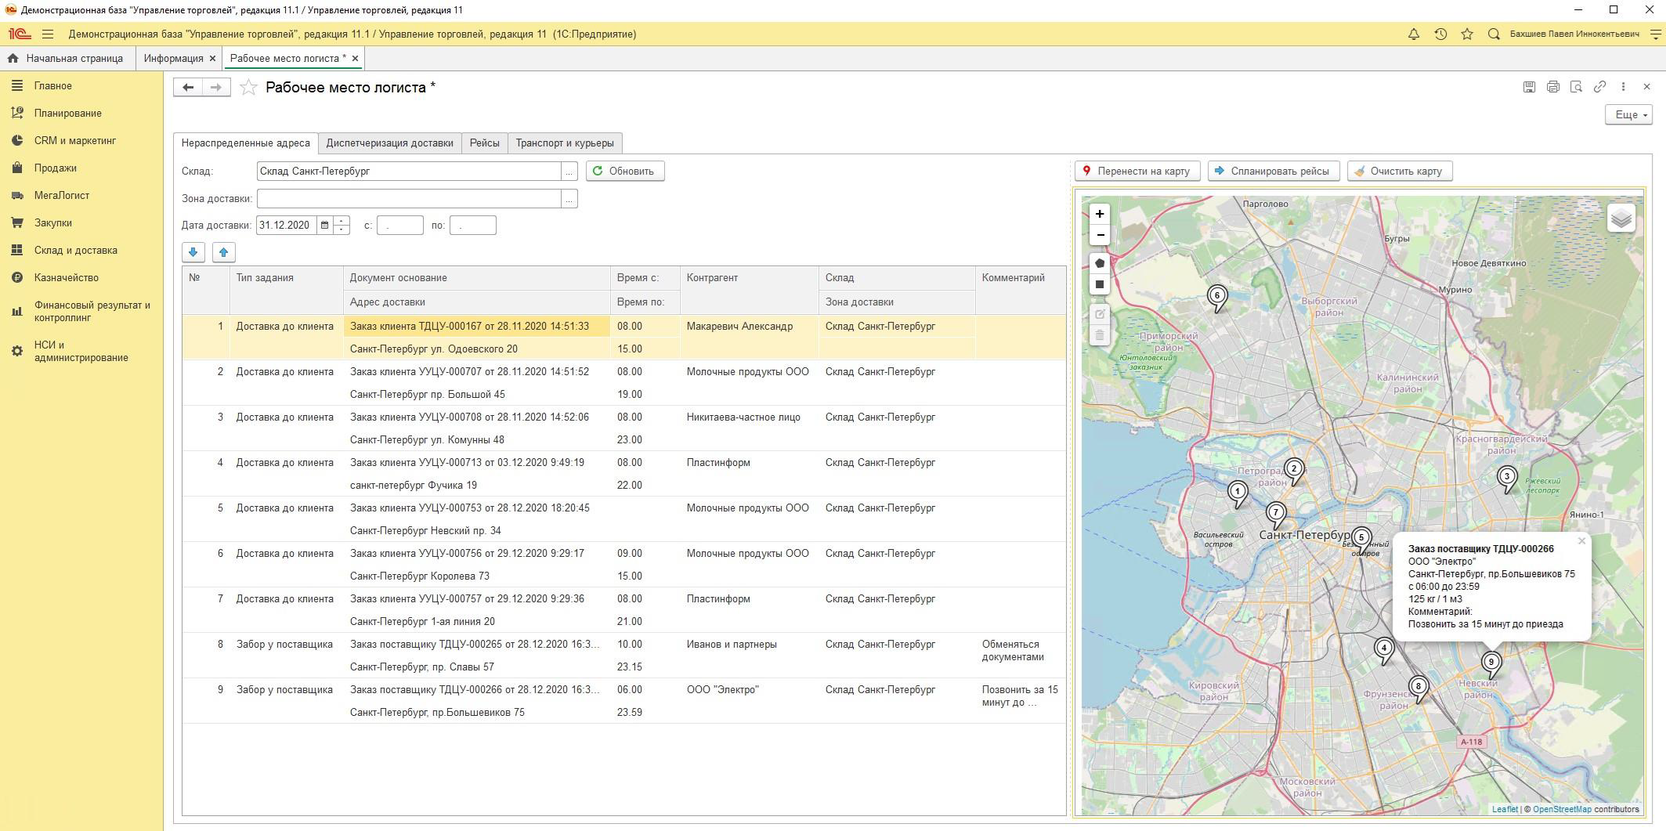Close the map popup for order ТДЦУ-000266
The height and width of the screenshot is (831, 1666).
[1581, 541]
